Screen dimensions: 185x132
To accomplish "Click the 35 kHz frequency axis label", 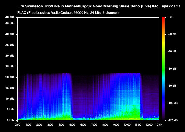I will (x=10, y=45).
